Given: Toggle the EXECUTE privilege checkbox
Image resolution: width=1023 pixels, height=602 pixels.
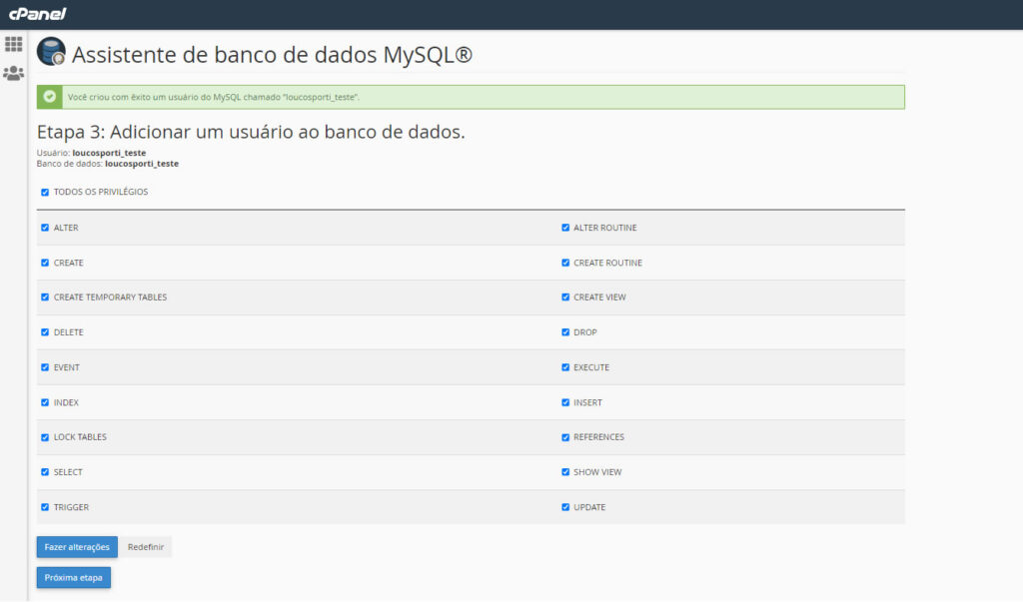Looking at the screenshot, I should 565,367.
